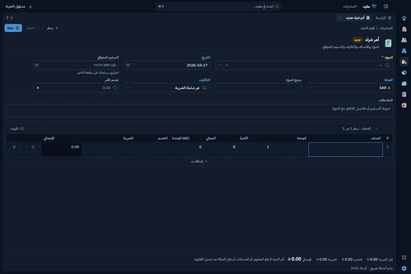The height and width of the screenshot is (274, 411).
Task: Duplicate line 1 with the copy icon
Action: [x=33, y=147]
